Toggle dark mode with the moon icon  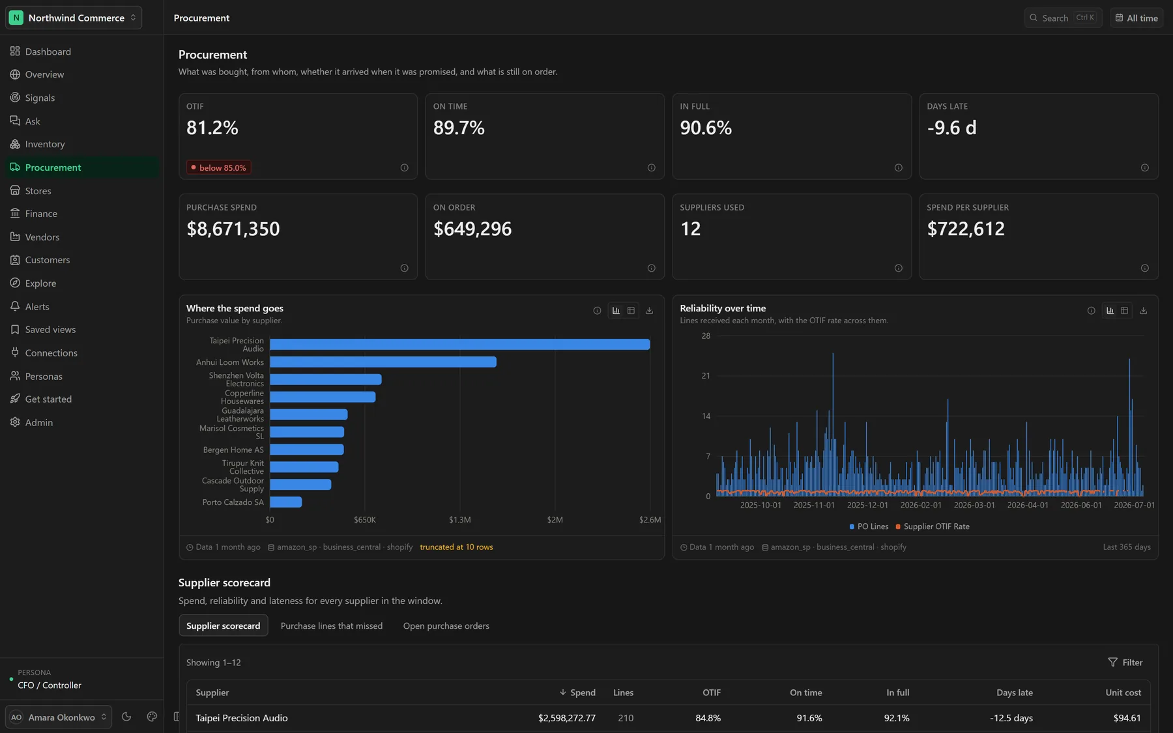click(126, 717)
